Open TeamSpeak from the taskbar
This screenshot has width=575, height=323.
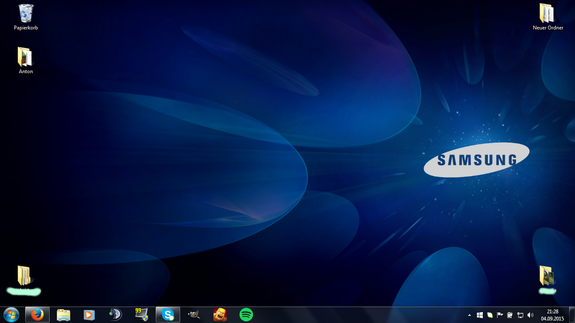coord(115,315)
